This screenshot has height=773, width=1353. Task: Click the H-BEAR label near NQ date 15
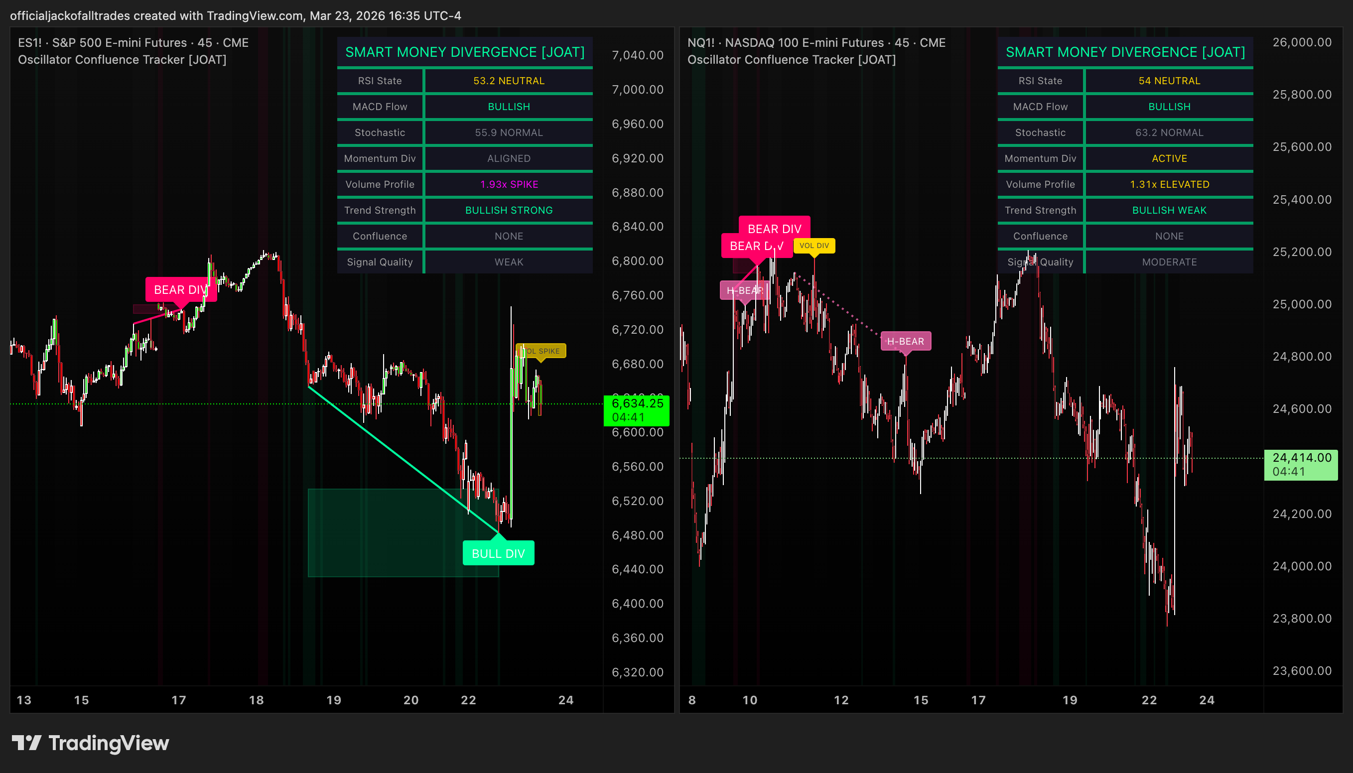[x=905, y=341]
